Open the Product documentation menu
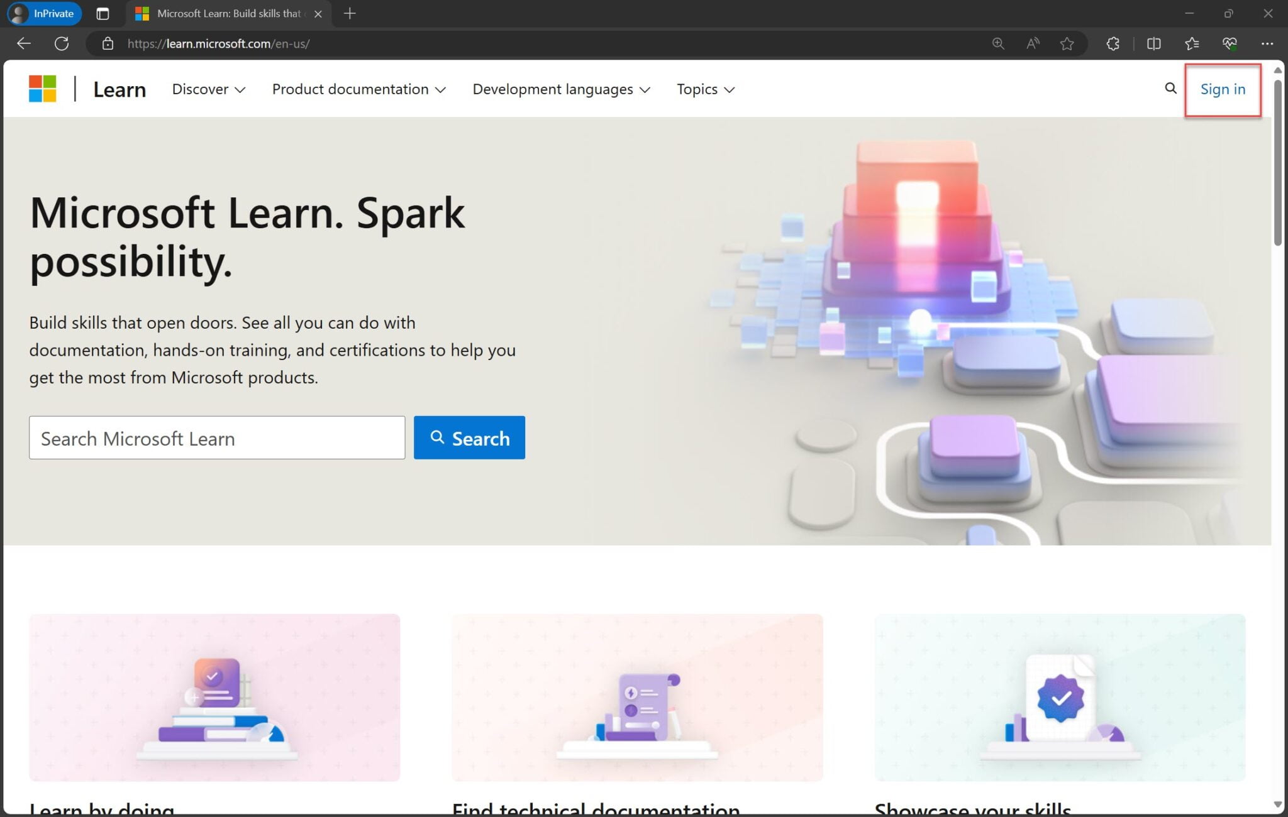 (x=358, y=89)
